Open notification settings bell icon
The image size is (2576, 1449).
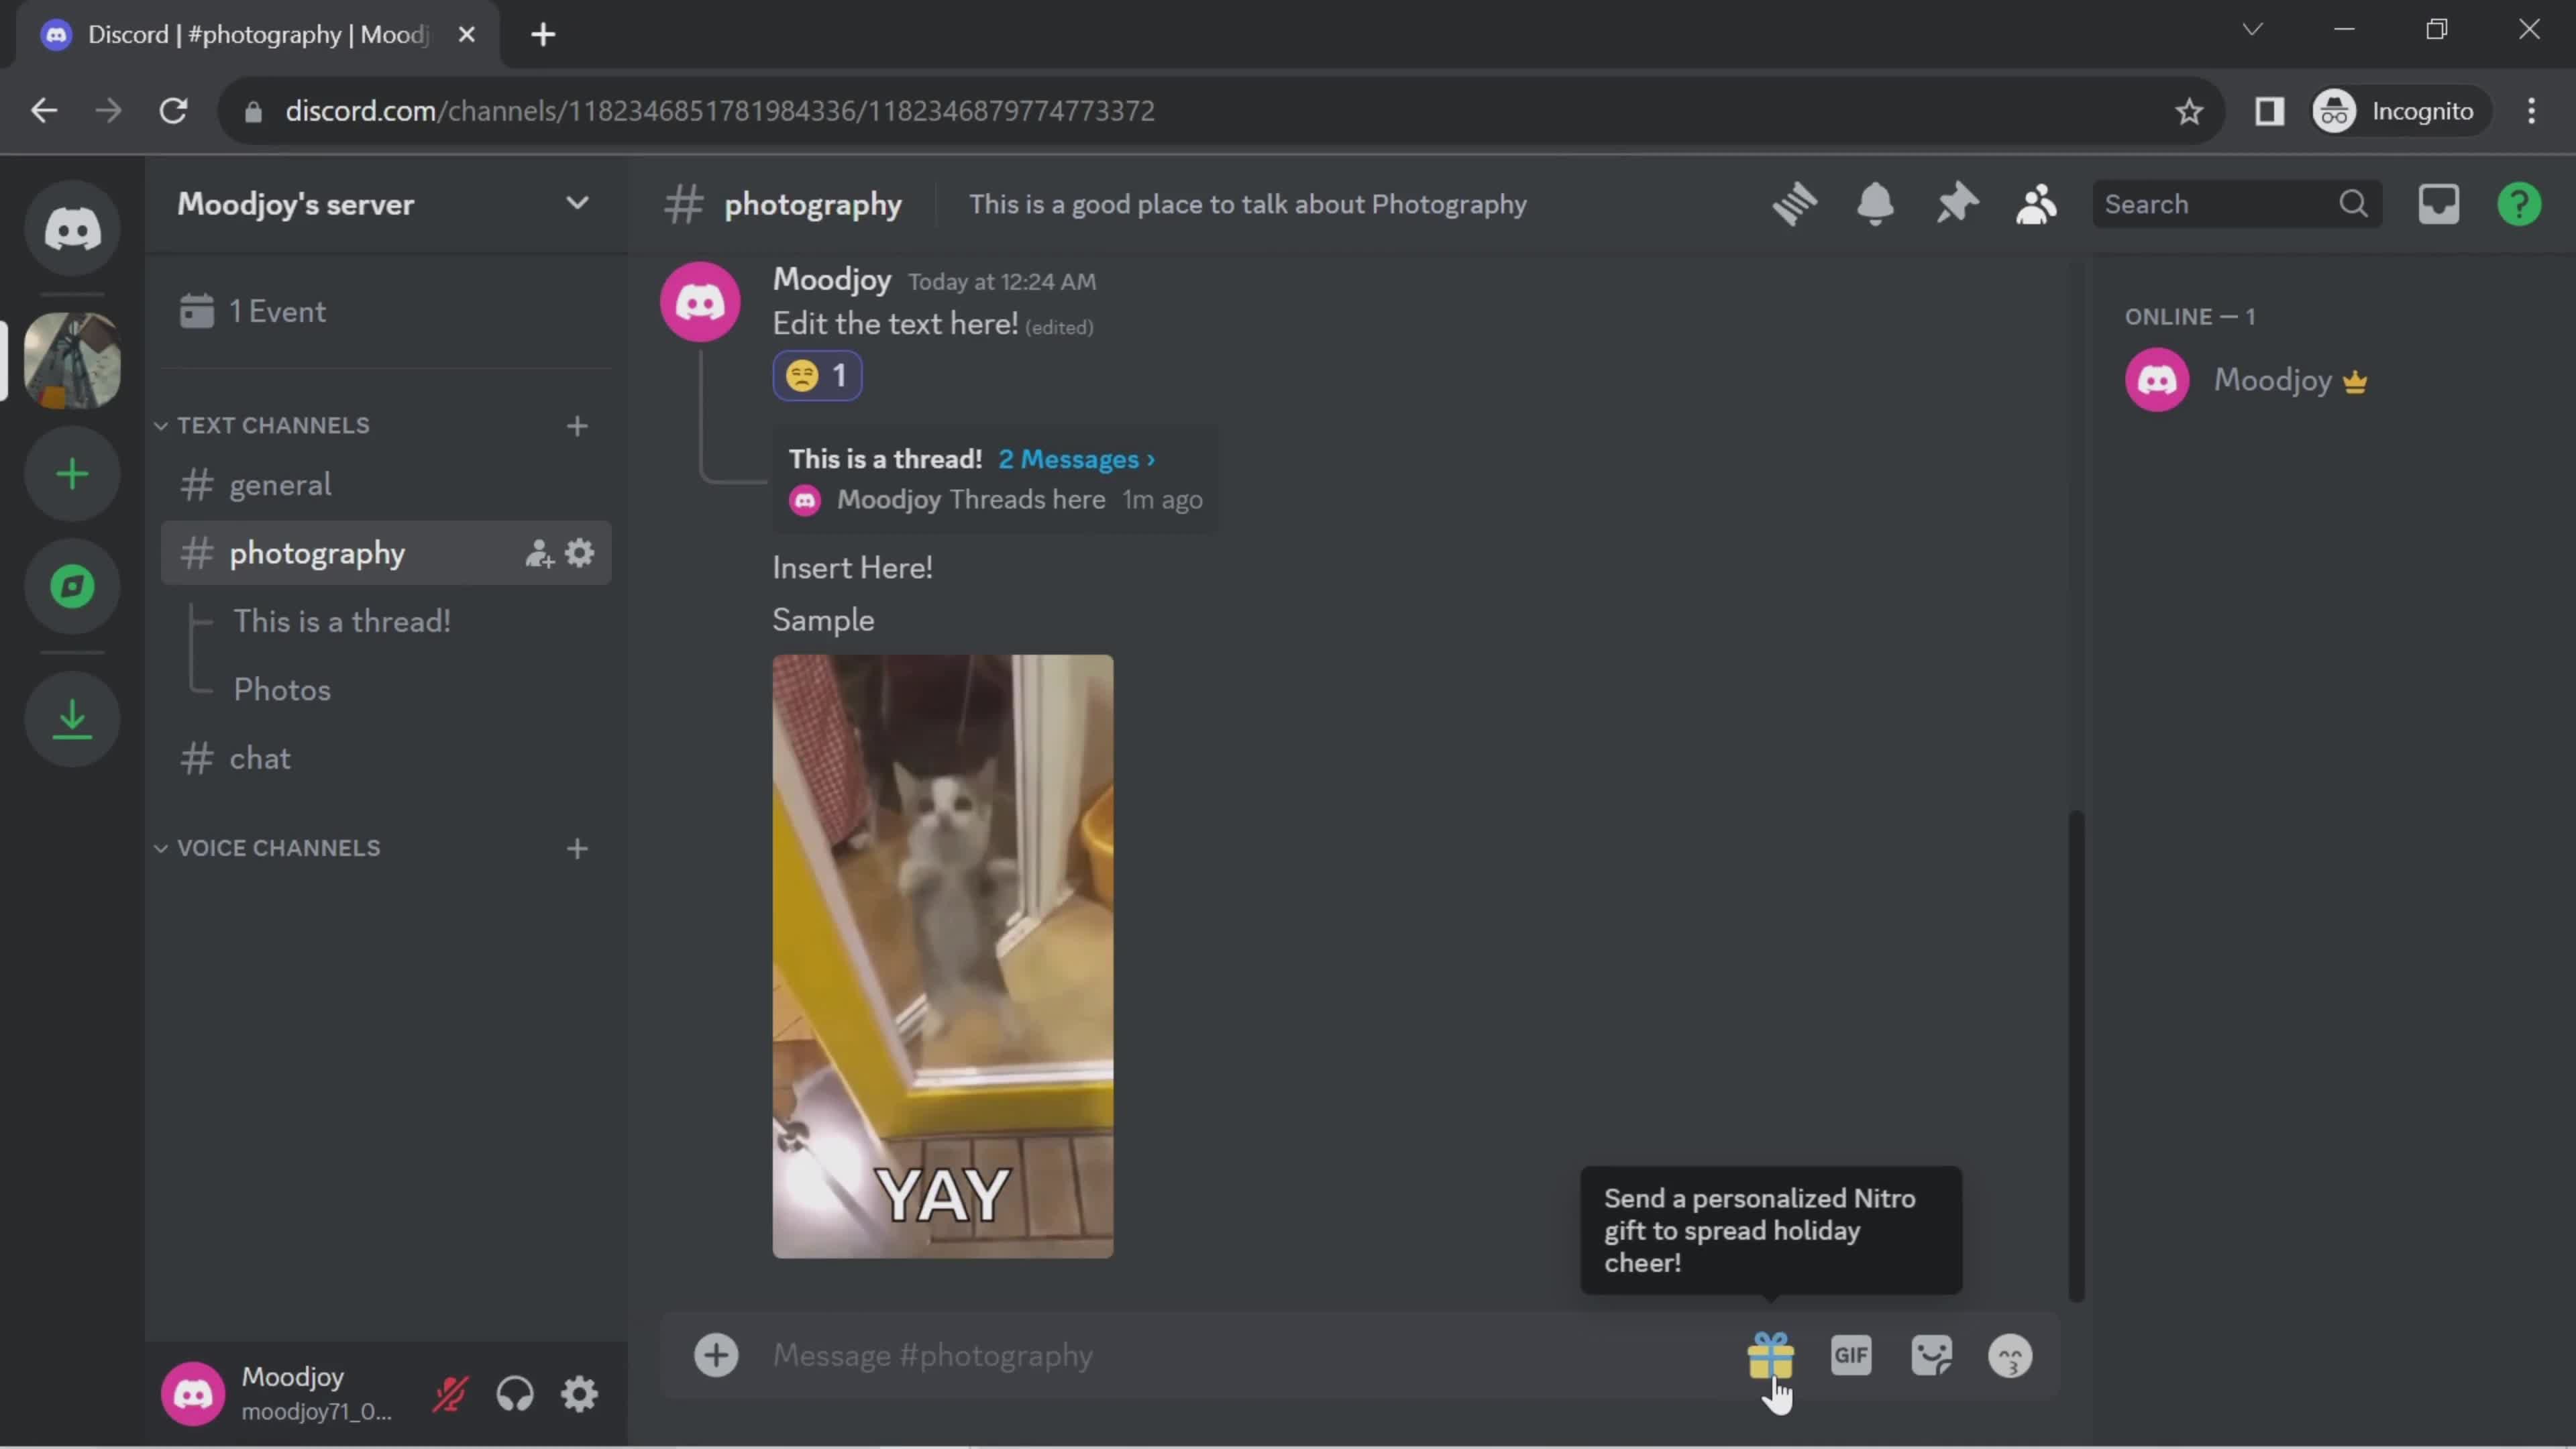1875,204
